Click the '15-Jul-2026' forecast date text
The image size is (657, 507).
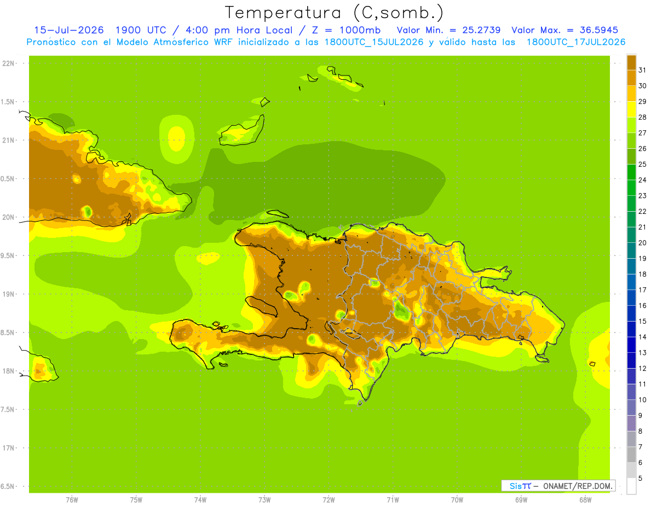(69, 30)
